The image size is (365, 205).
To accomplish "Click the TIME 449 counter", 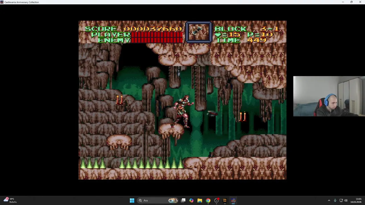I will [242, 40].
